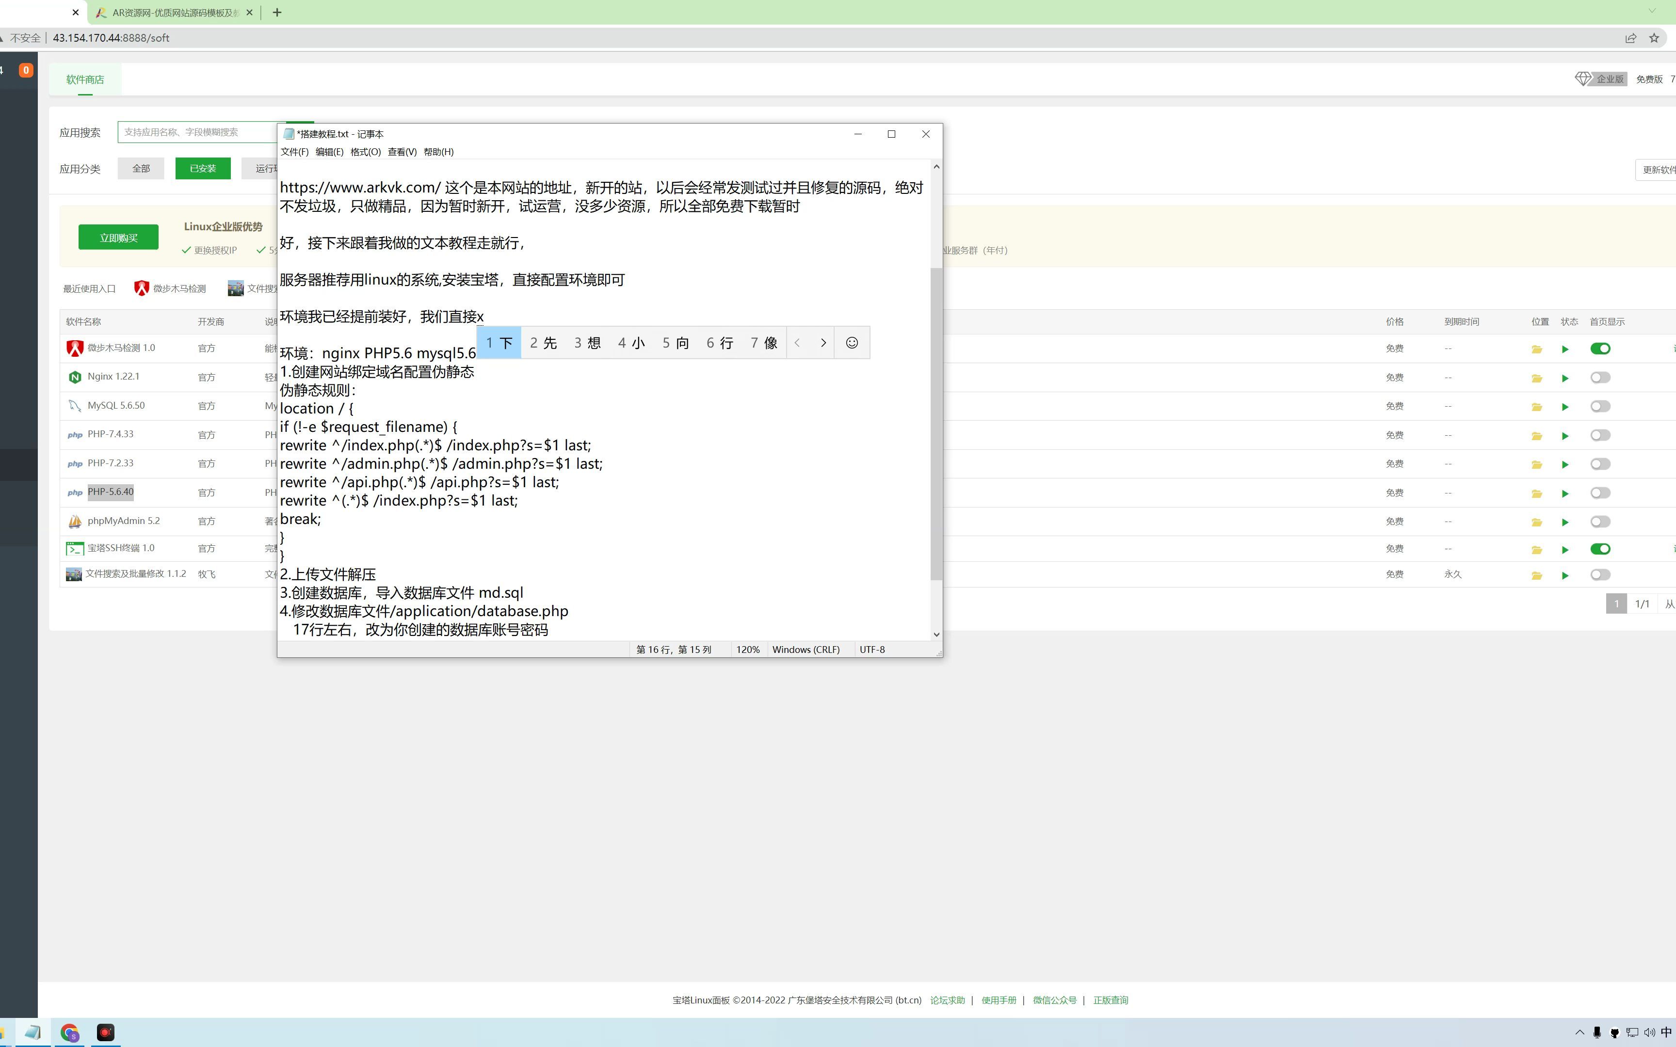Open folder location for 微步木马检测 row
1676x1047 pixels.
(1537, 349)
